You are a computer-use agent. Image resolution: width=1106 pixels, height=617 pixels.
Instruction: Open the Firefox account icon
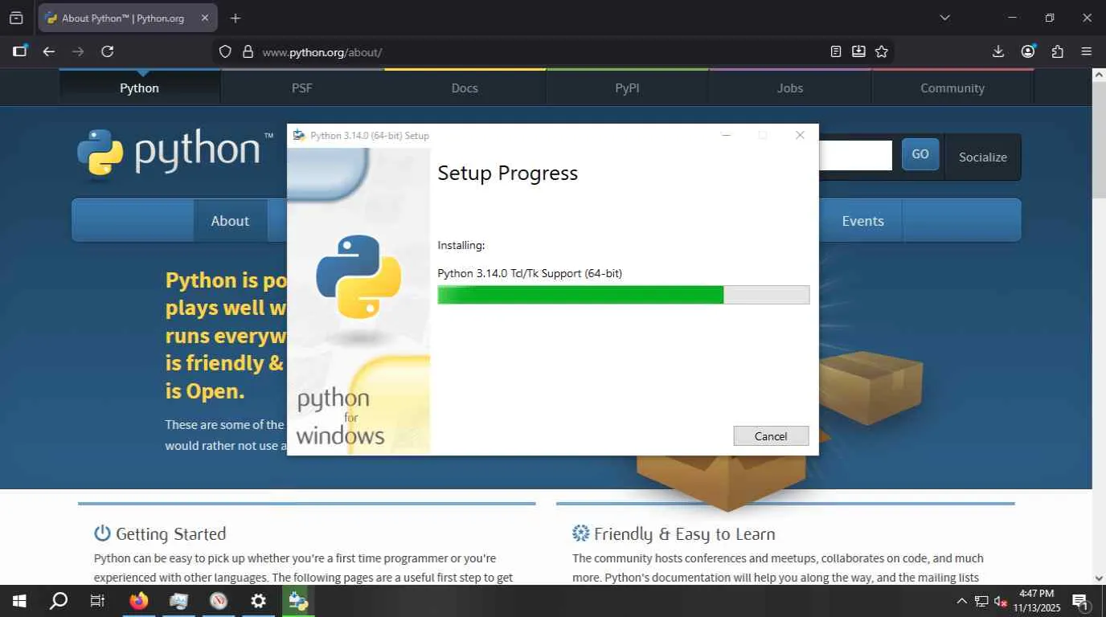(1028, 51)
